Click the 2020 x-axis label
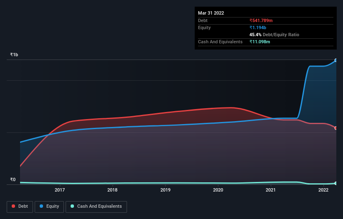The width and height of the screenshot is (343, 219). (x=218, y=190)
